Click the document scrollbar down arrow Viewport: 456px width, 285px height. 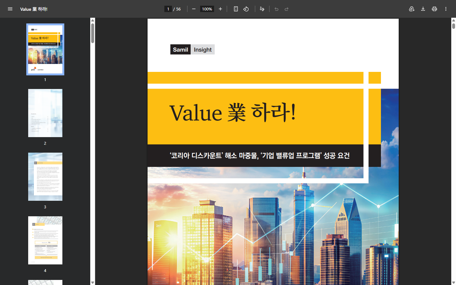tap(453, 282)
